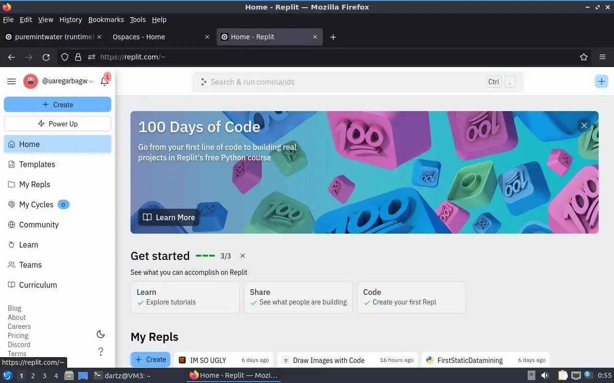Click the clipboard tray icon
The width and height of the screenshot is (614, 383).
coord(563,375)
